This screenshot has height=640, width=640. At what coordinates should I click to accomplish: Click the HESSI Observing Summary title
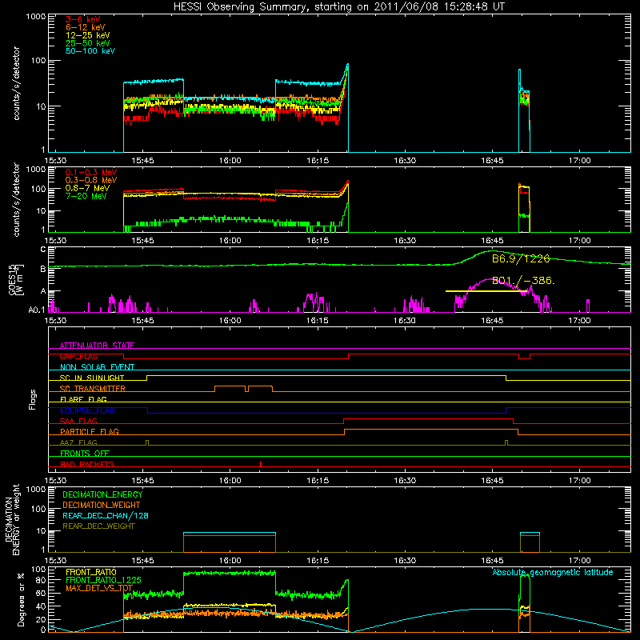(339, 7)
